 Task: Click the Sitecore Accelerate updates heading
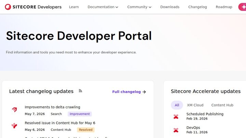coord(206,91)
